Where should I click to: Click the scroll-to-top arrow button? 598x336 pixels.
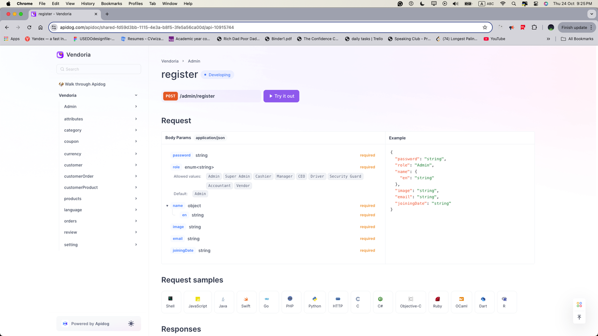tap(579, 317)
